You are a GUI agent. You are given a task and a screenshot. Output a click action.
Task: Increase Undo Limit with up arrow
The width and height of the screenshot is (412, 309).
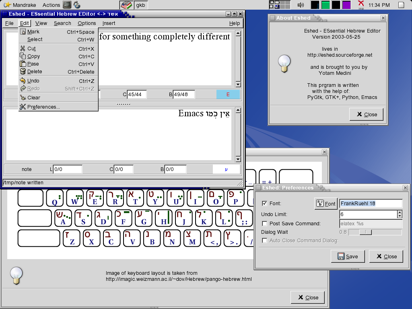click(x=400, y=212)
